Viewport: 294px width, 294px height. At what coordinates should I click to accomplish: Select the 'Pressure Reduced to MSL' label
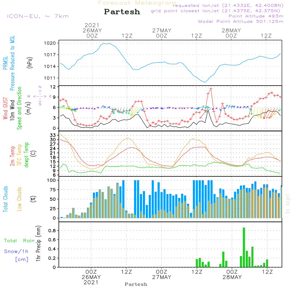[x=12, y=63]
